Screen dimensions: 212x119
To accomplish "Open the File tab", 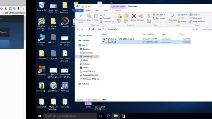I will coord(79,11).
